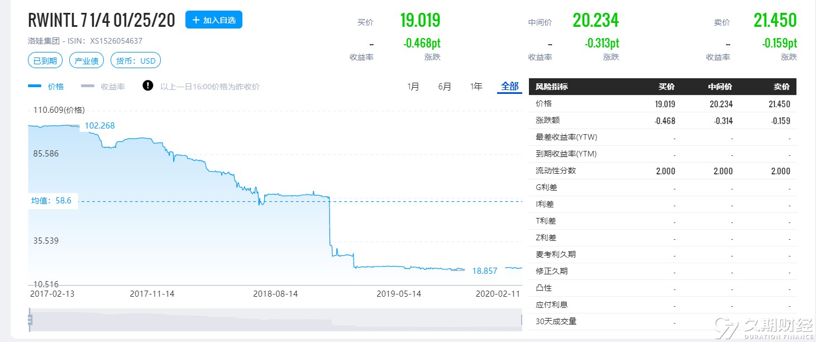Click the right handle of chart range slider

click(521, 320)
